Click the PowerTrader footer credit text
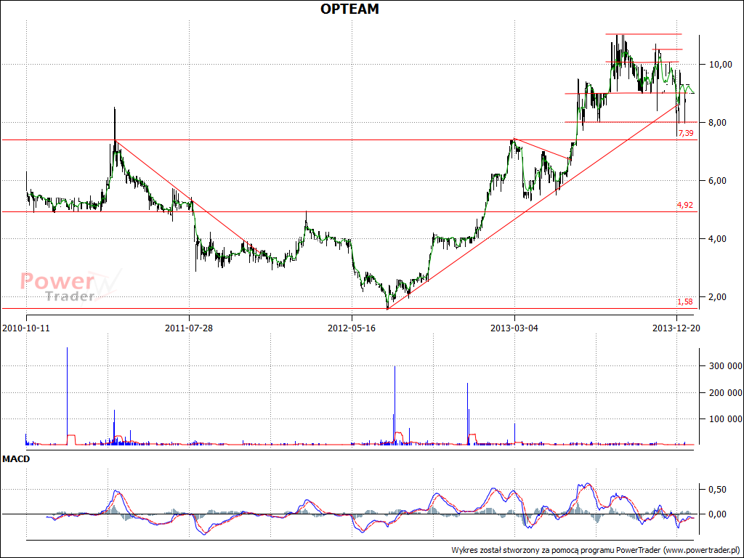 [x=596, y=551]
